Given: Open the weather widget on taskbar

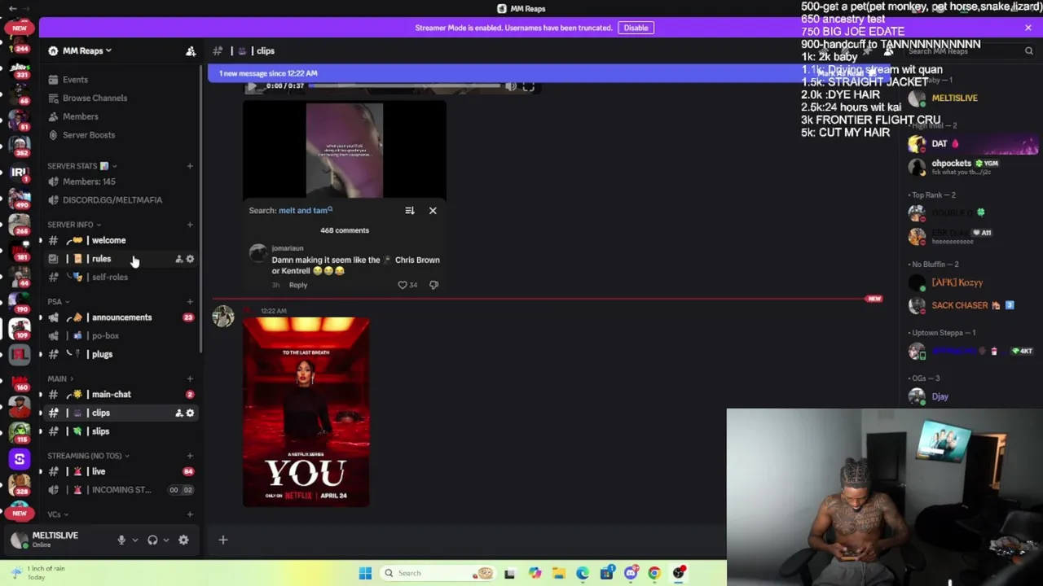Looking at the screenshot, I should [x=37, y=573].
